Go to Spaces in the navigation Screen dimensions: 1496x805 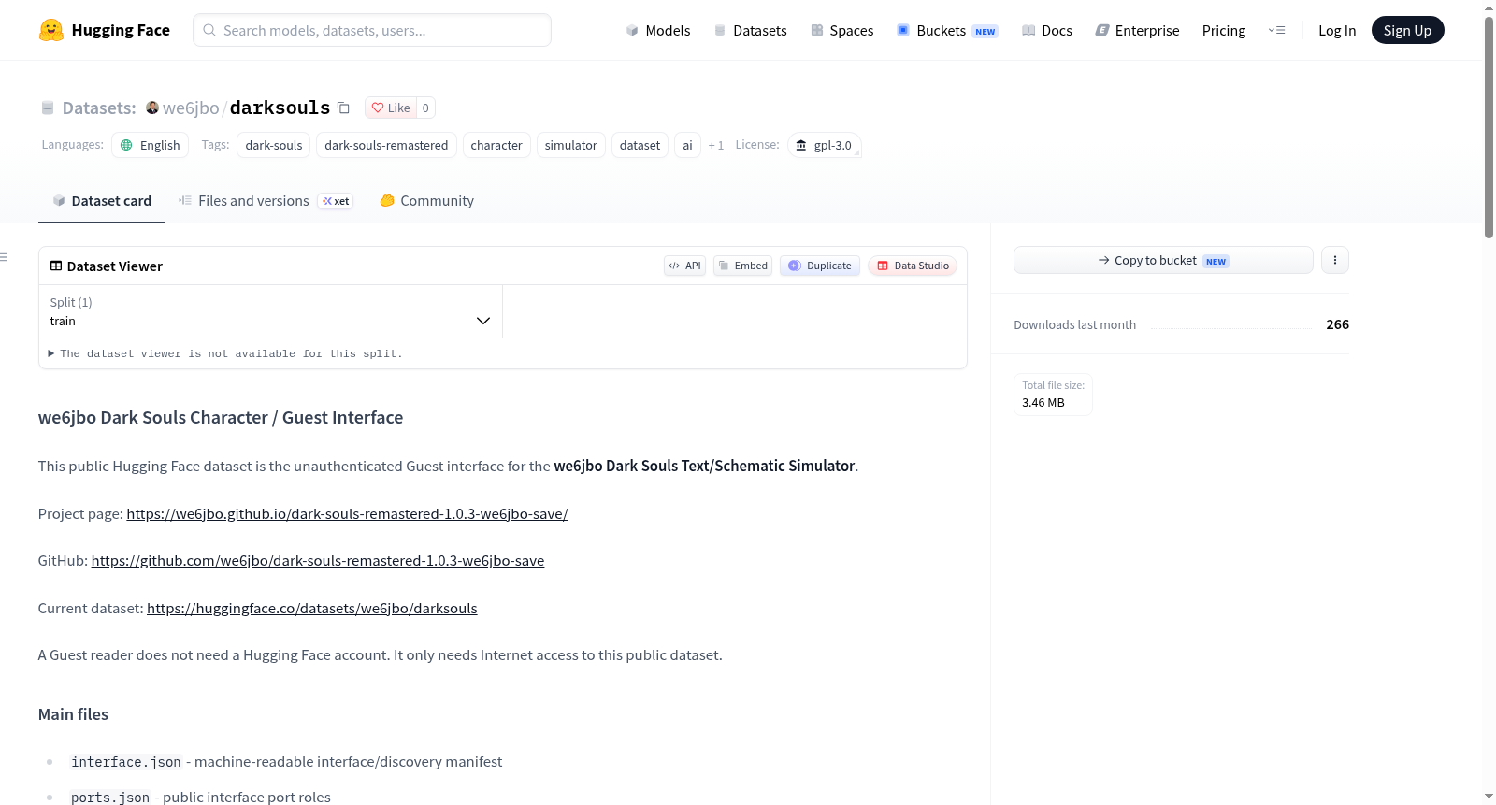(842, 30)
